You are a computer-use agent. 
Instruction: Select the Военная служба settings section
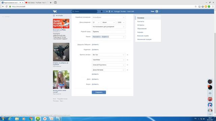click(148, 36)
